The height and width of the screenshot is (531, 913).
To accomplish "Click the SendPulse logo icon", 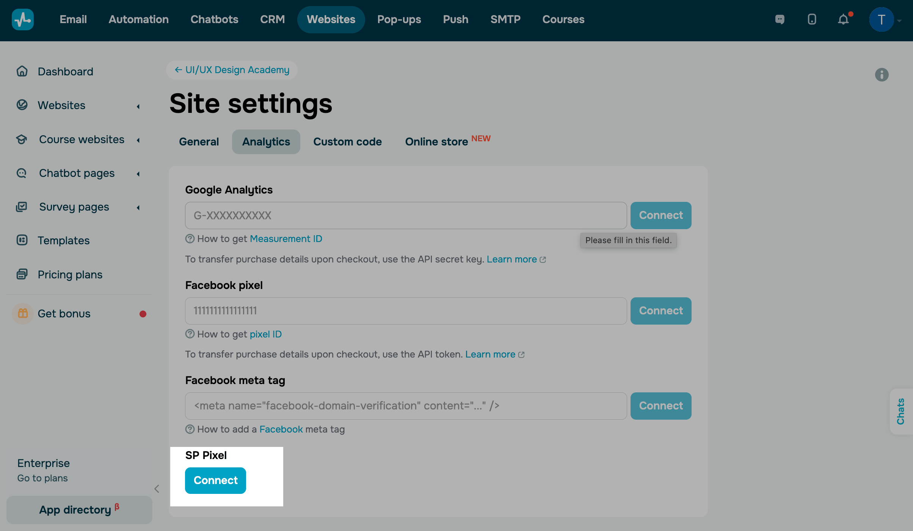I will pyautogui.click(x=23, y=19).
